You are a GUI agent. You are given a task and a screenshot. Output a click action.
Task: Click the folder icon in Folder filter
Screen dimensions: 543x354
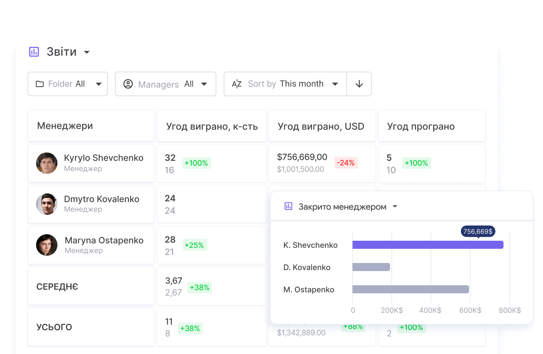[x=40, y=84]
